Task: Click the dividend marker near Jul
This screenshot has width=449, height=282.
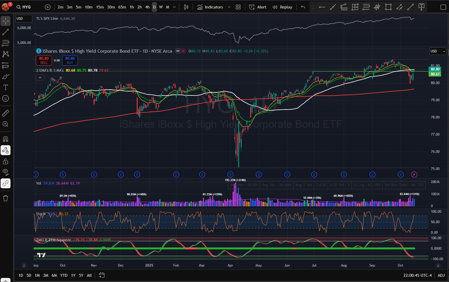Action: pyautogui.click(x=314, y=174)
